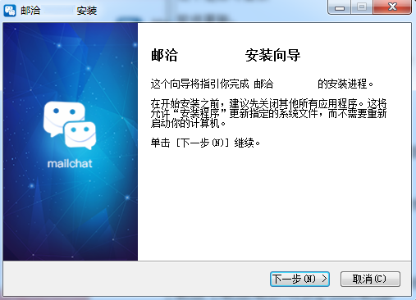Click the blue starry sidebar banner image
This screenshot has height=300, width=416.
pos(71,142)
